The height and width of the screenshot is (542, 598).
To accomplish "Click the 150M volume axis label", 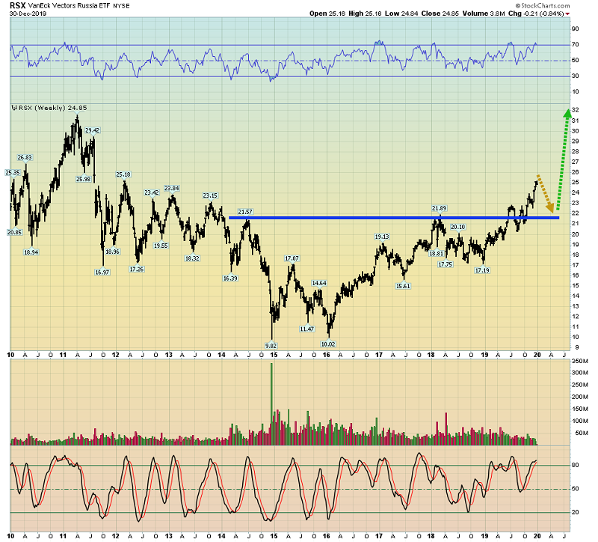I will [581, 409].
